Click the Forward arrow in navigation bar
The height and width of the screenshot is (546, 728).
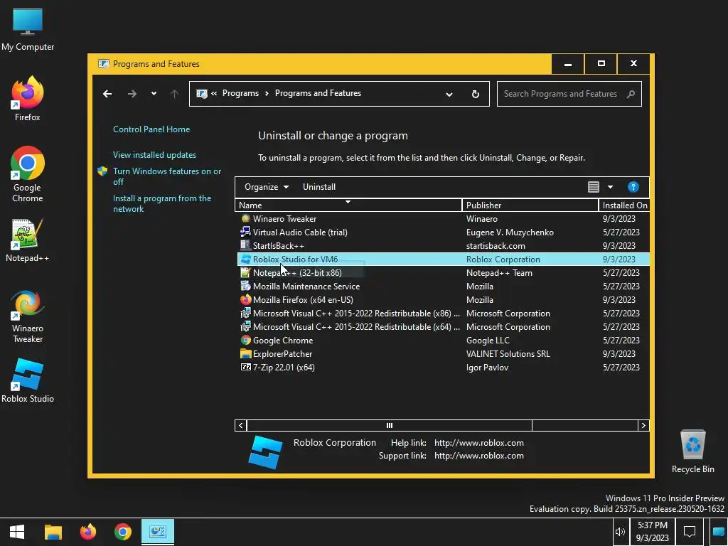132,94
